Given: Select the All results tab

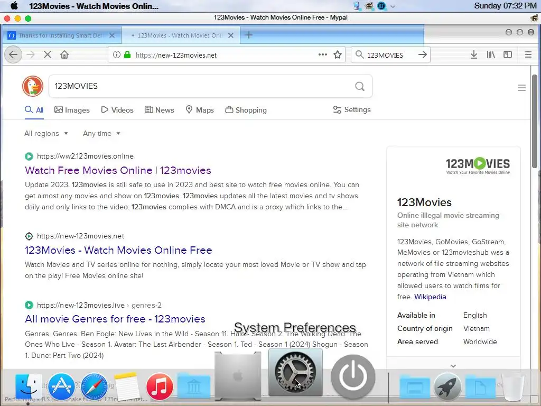Looking at the screenshot, I should [34, 110].
